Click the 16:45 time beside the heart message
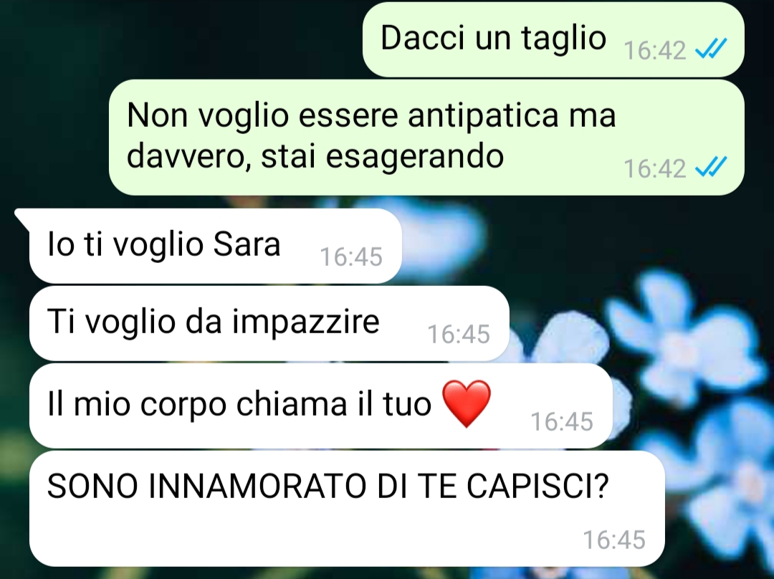Screen dimensions: 774x579 pos(562,421)
